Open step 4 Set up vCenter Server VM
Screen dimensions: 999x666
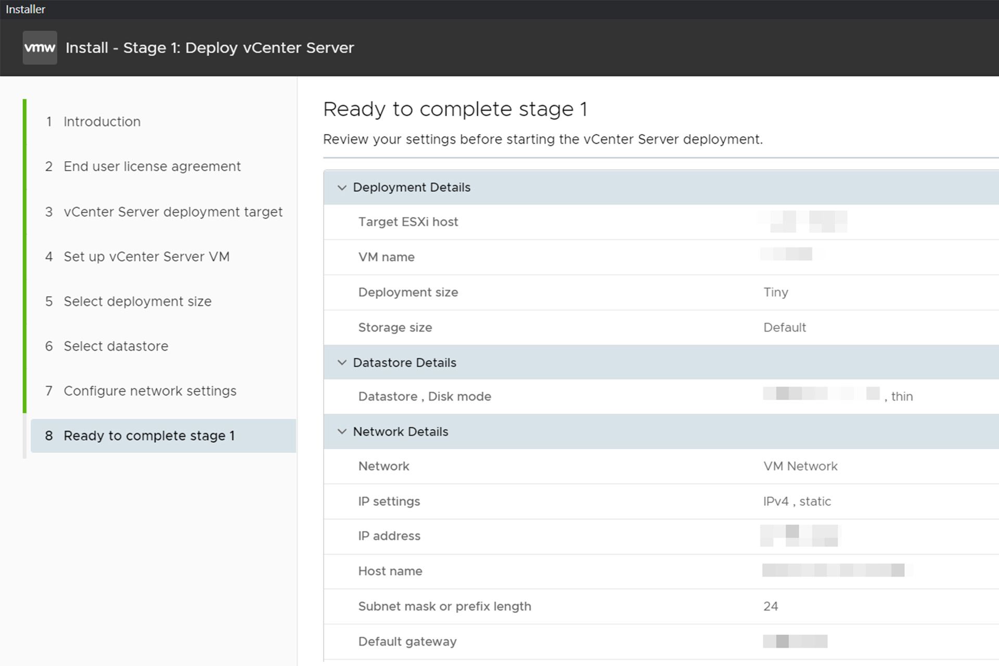(137, 257)
